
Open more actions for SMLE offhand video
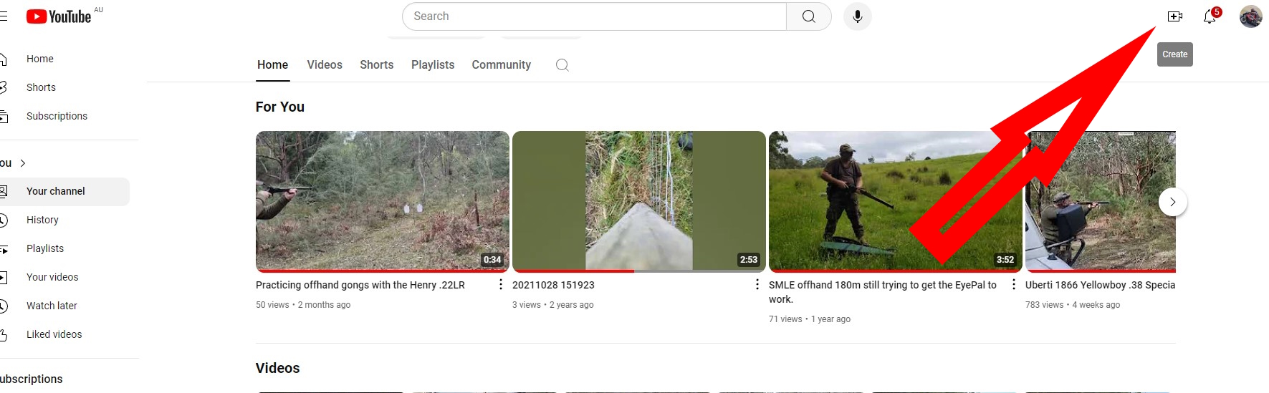click(x=1013, y=285)
